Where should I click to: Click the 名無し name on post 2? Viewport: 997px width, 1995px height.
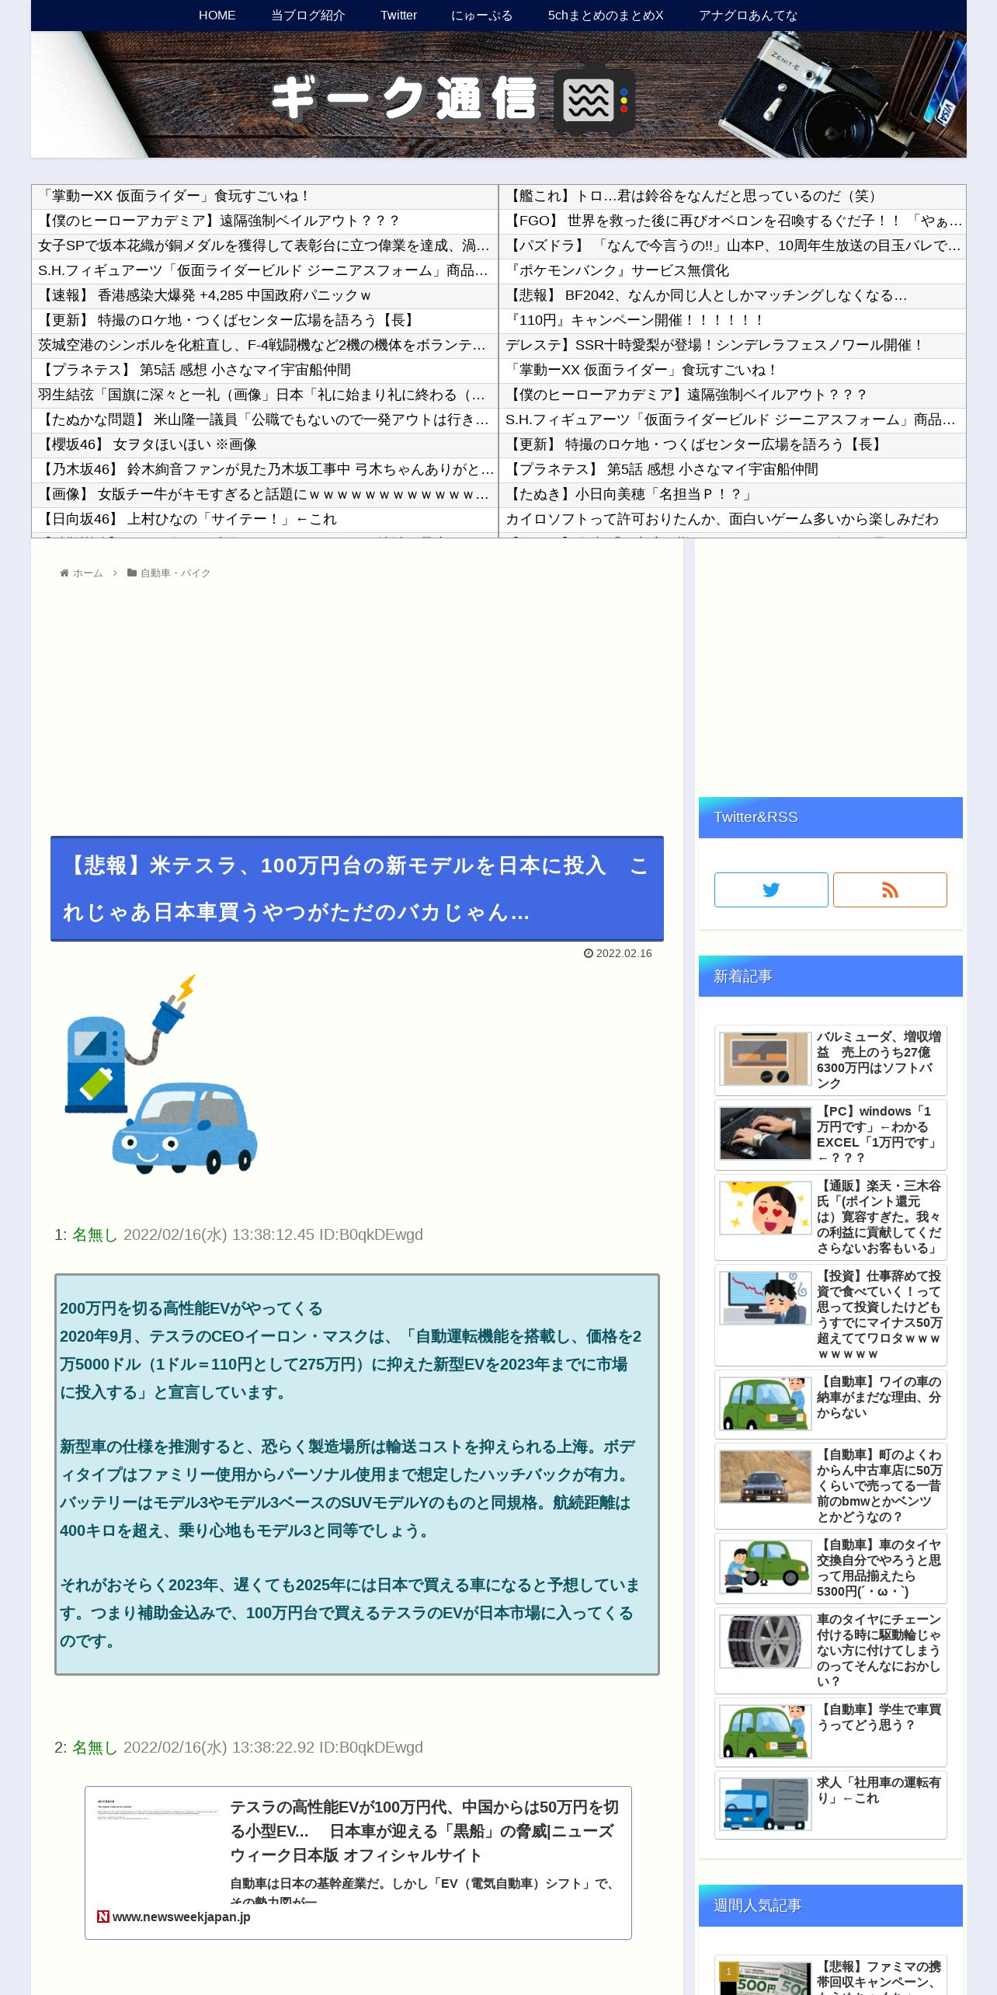(x=95, y=1747)
